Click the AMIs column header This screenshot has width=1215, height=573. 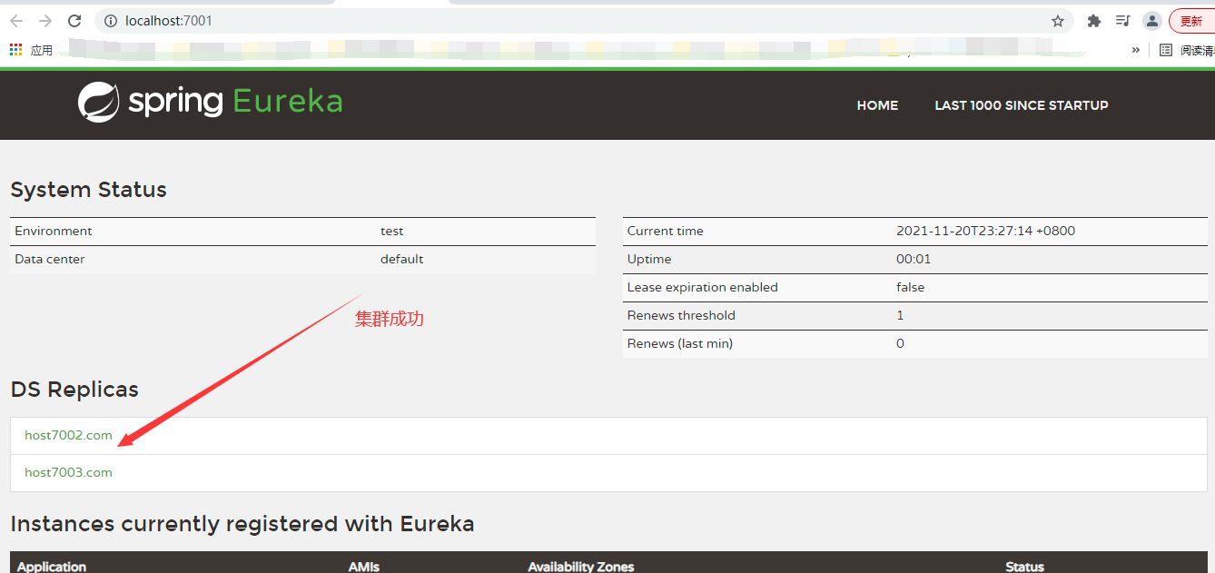click(364, 567)
